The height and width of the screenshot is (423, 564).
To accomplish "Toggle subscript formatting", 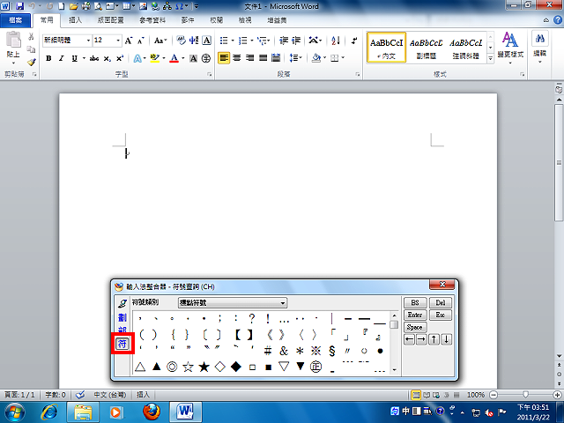I will pos(107,58).
